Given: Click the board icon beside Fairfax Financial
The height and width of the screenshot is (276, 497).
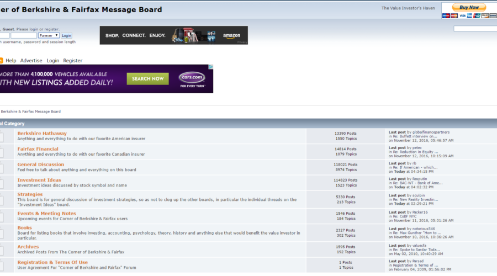Looking at the screenshot, I should click(x=2, y=152).
